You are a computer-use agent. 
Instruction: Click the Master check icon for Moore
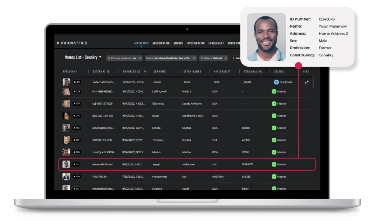[x=274, y=128]
